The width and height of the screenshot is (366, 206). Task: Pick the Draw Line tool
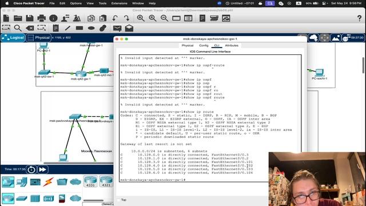point(67,28)
